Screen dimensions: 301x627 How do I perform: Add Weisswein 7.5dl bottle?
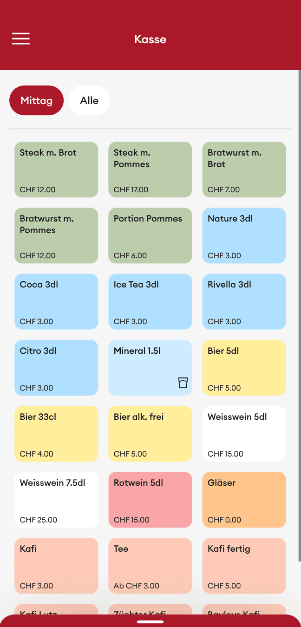coord(56,499)
